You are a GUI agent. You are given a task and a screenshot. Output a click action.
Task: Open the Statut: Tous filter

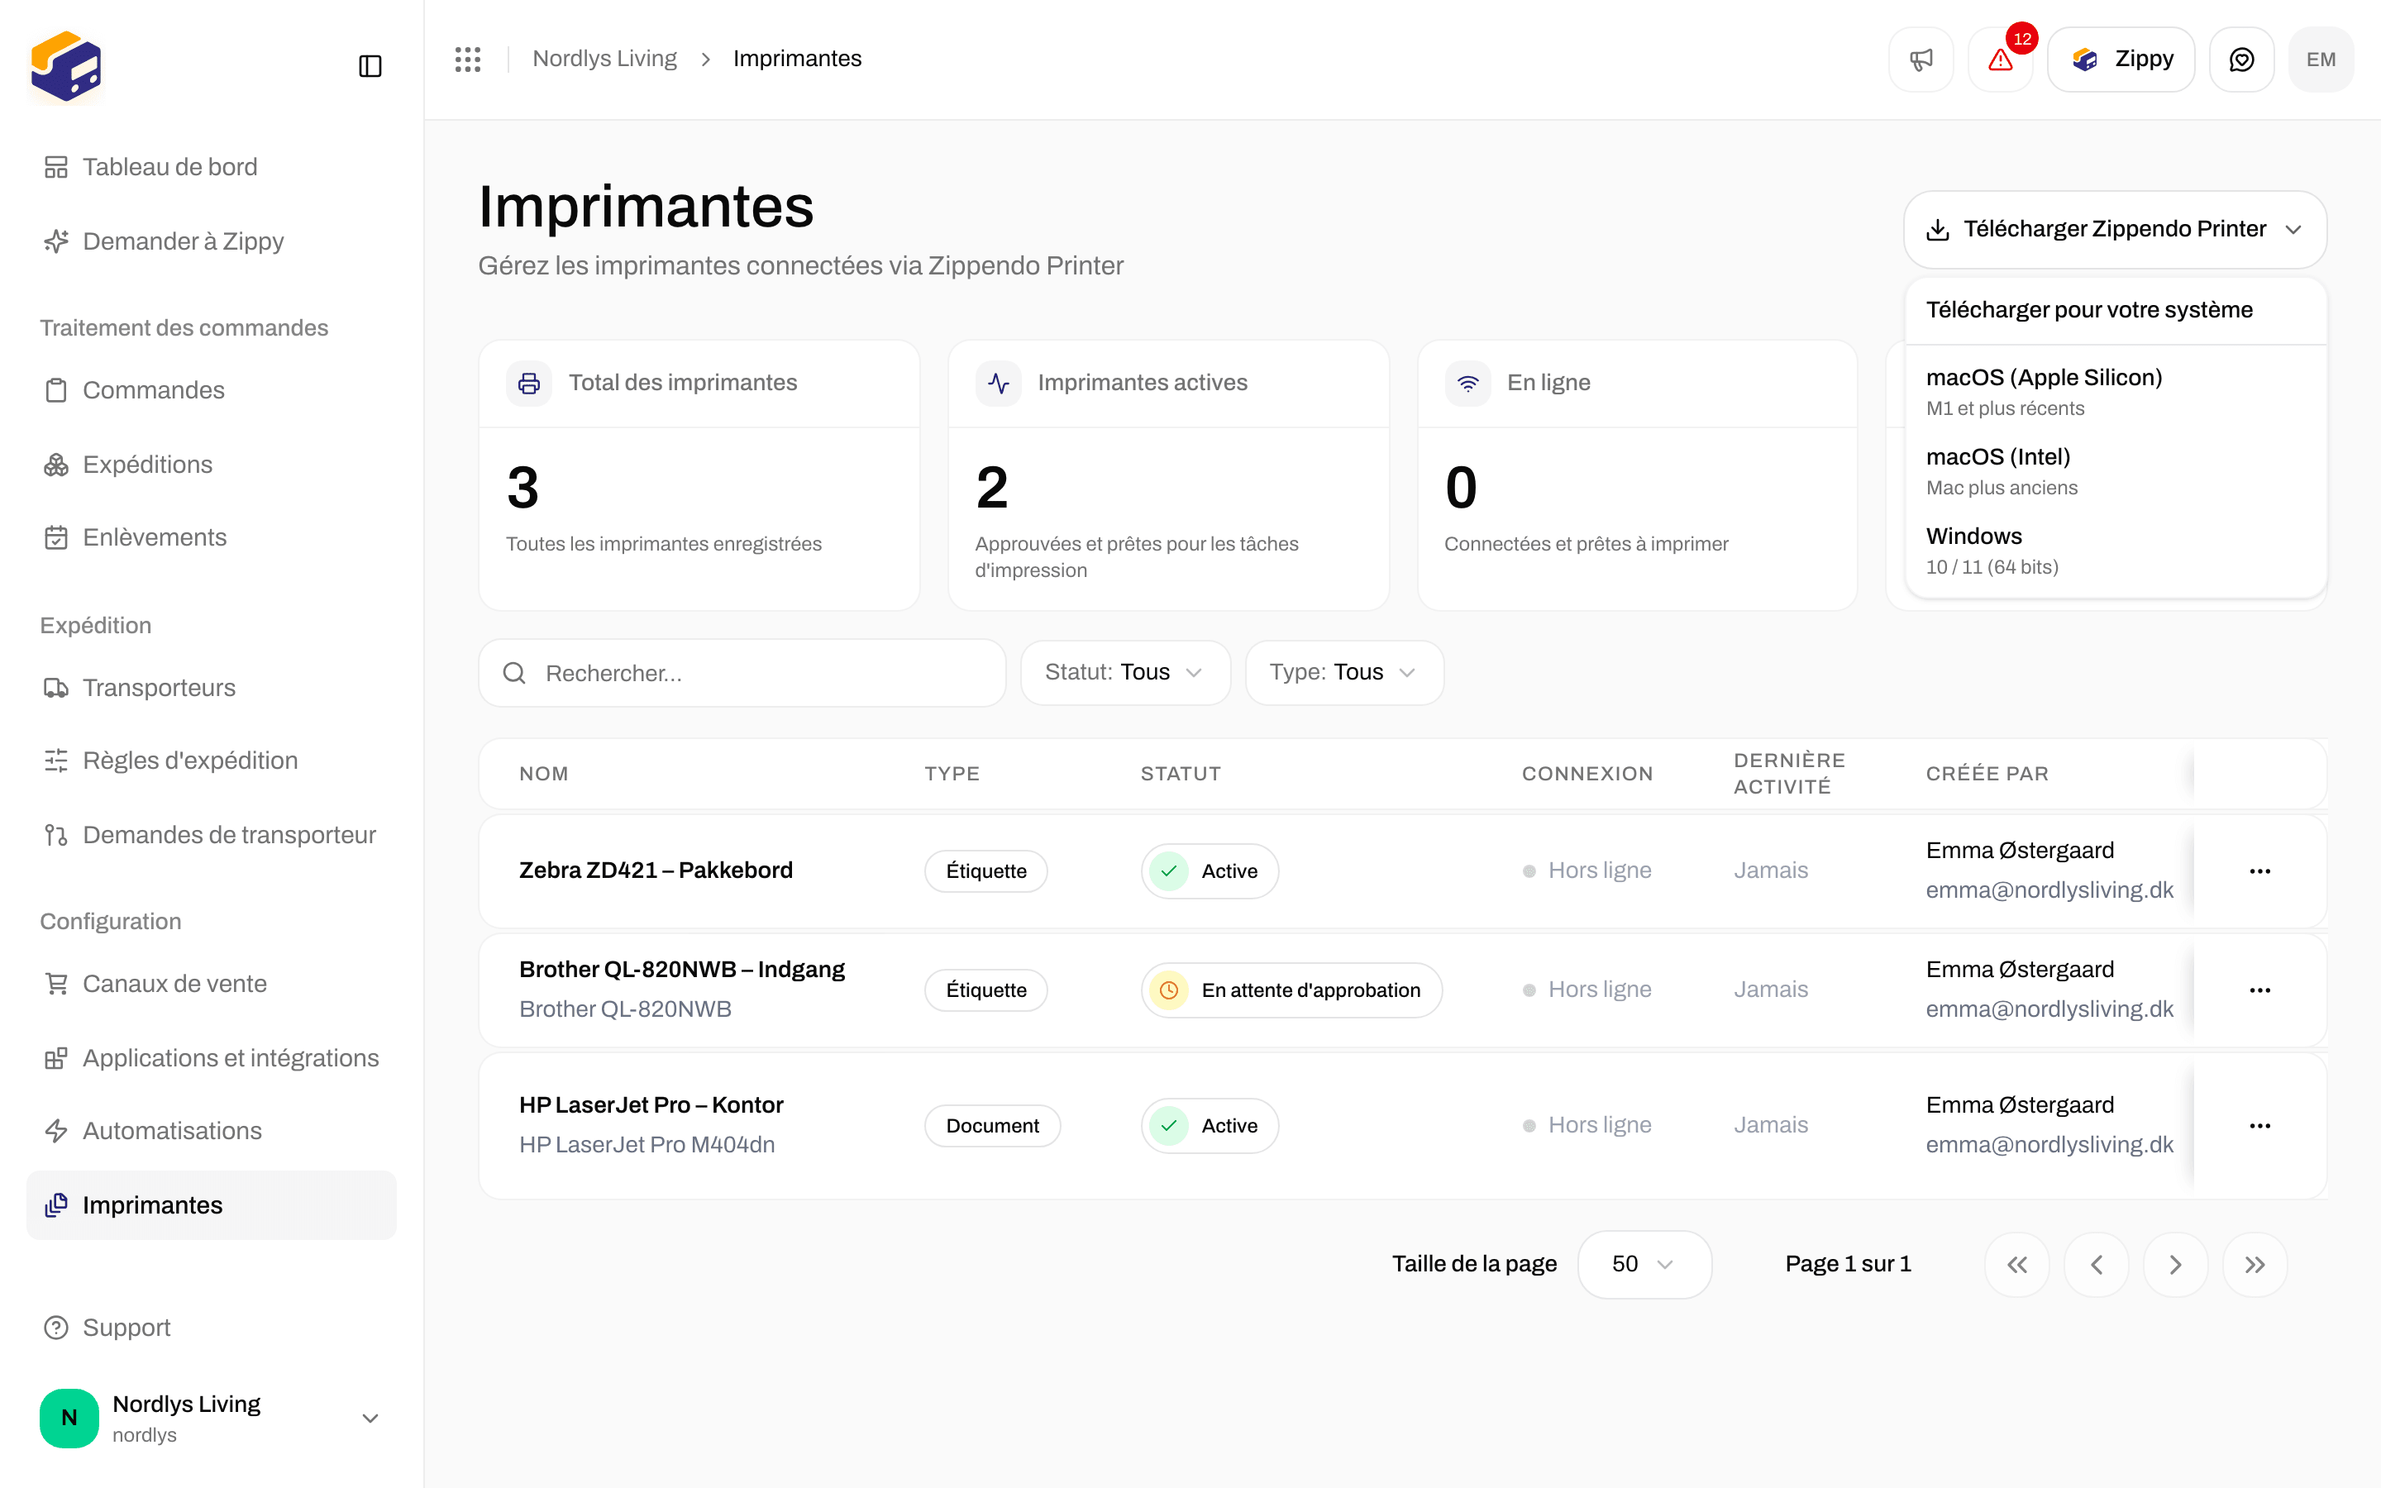(1124, 673)
